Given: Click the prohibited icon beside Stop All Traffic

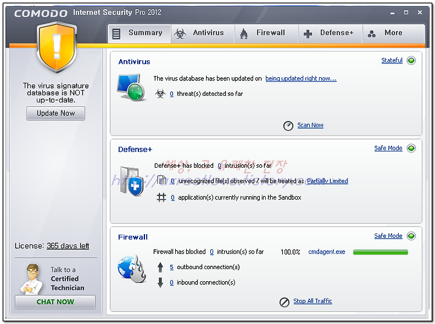Looking at the screenshot, I should [x=285, y=302].
